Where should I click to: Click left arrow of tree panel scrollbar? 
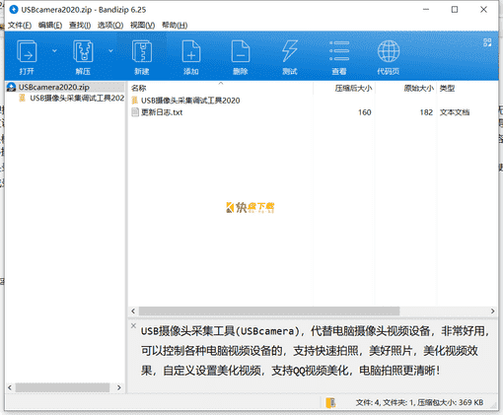coord(10,387)
